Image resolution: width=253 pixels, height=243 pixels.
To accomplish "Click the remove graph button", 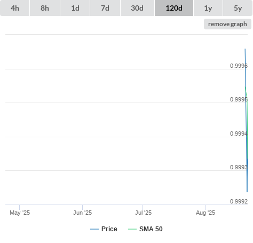I will point(227,24).
